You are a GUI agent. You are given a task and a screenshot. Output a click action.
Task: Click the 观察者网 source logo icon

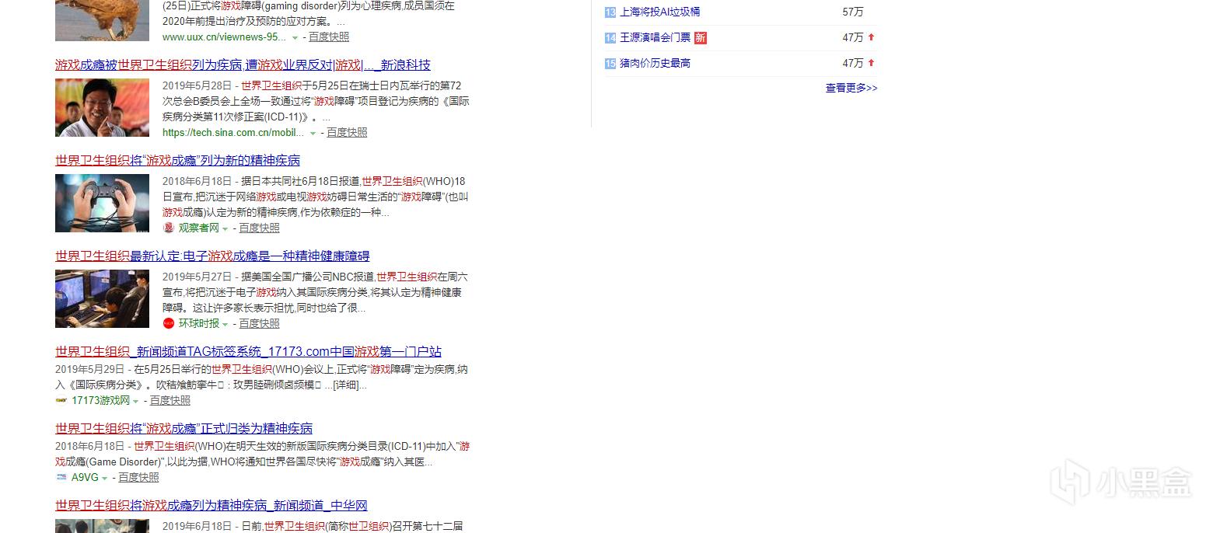tap(168, 228)
